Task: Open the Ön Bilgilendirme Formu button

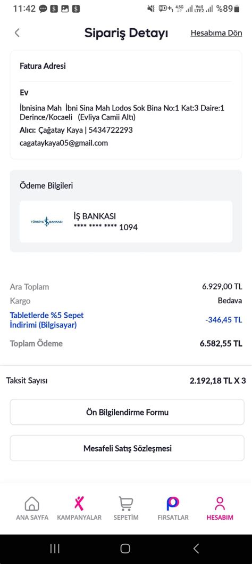Action: point(127,412)
